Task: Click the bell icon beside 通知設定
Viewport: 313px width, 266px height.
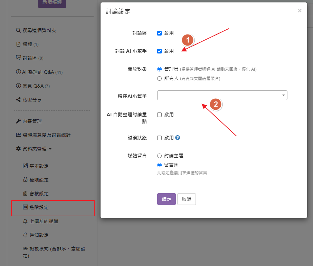Action: (25, 235)
